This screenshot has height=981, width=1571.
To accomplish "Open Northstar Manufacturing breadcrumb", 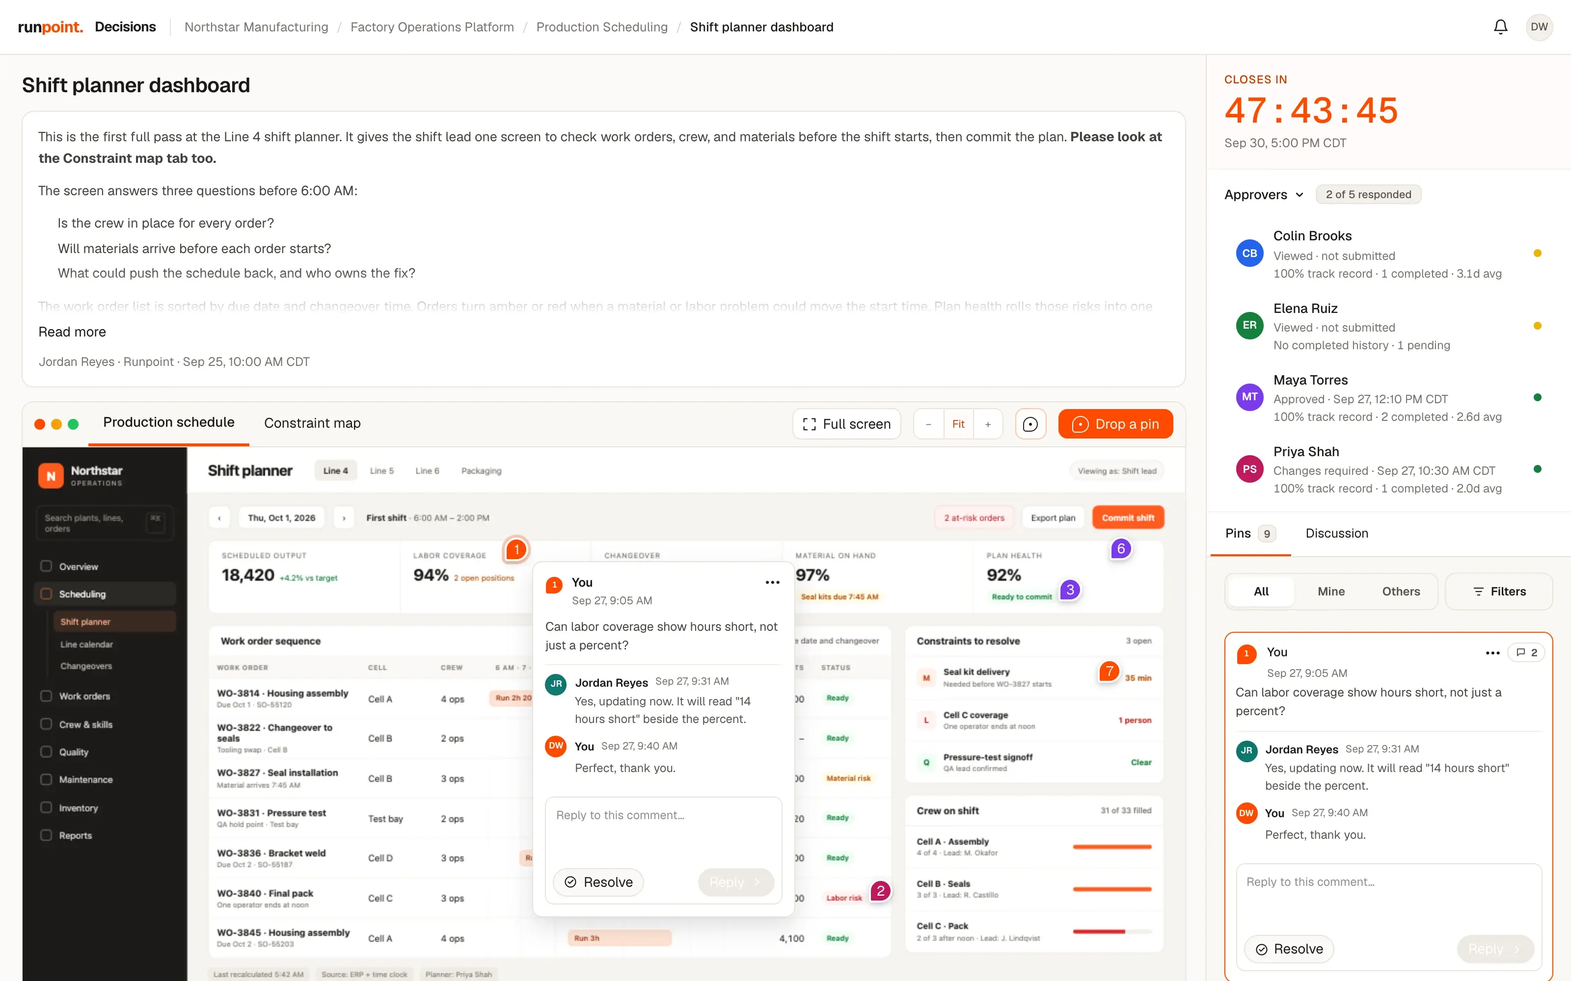I will pyautogui.click(x=256, y=26).
